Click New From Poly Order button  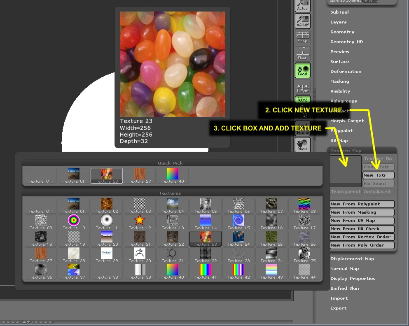click(362, 245)
